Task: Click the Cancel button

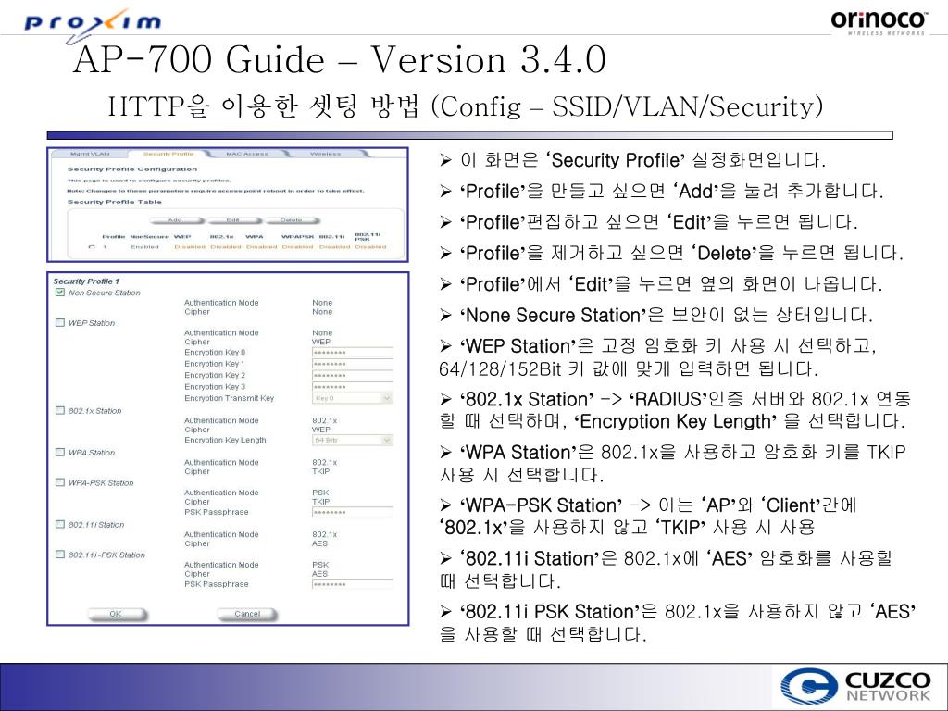Action: click(x=247, y=615)
